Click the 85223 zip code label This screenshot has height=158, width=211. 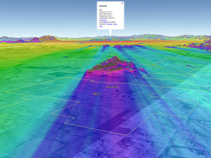click(96, 94)
